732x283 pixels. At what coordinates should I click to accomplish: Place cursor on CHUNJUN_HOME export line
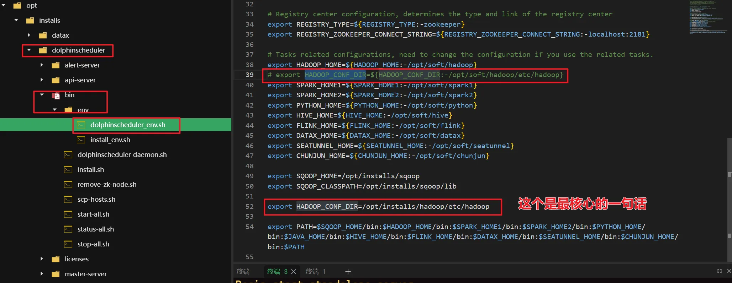(378, 156)
